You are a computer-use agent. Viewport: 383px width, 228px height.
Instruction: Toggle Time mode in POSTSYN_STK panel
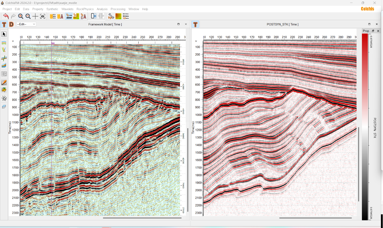[x=195, y=24]
